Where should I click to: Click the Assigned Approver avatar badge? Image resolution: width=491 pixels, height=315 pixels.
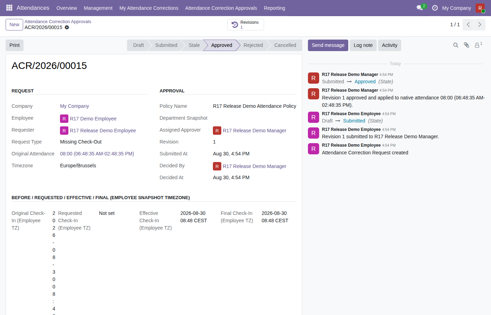pyautogui.click(x=217, y=131)
